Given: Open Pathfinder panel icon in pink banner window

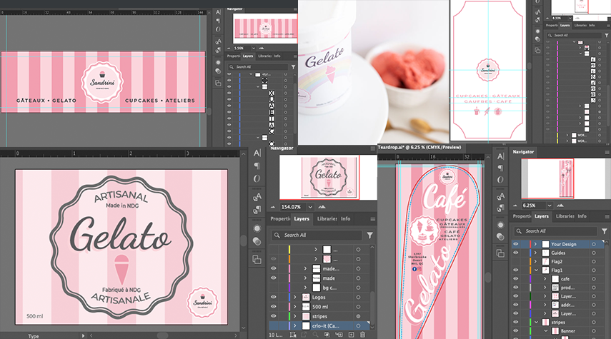Looking at the screenshot, I should point(218,84).
